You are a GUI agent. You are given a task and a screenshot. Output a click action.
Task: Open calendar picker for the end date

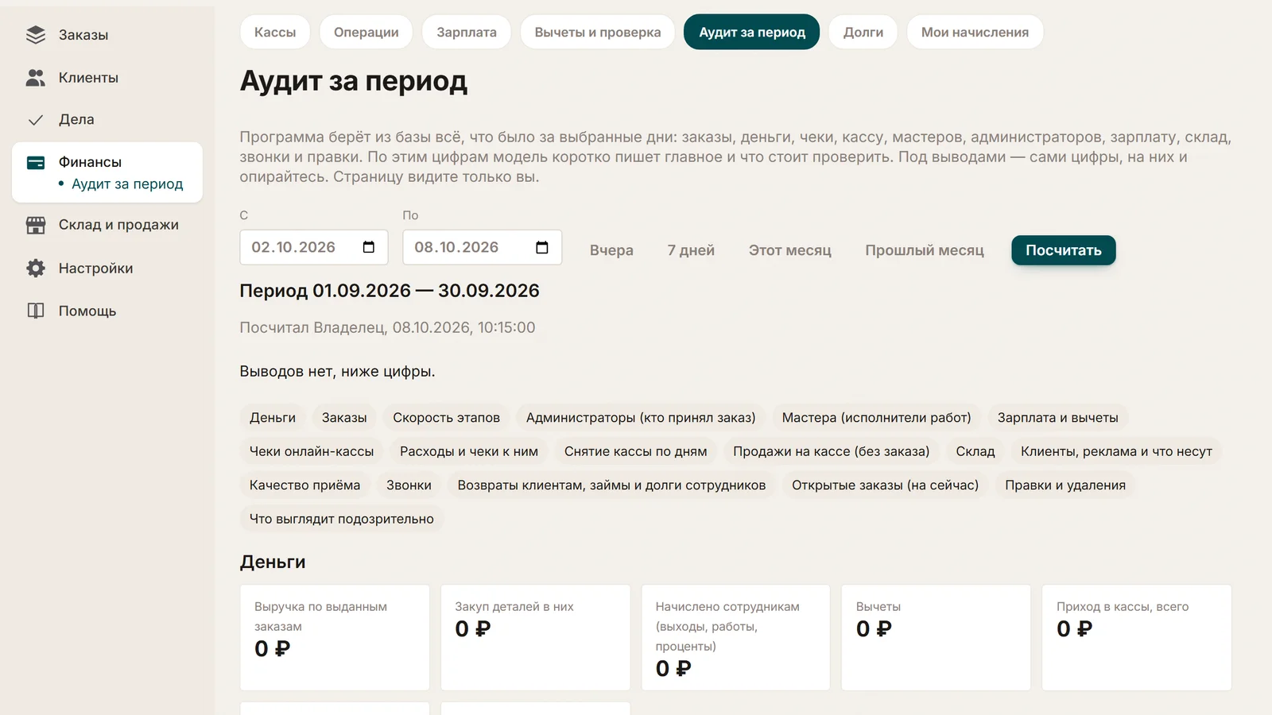pyautogui.click(x=542, y=247)
